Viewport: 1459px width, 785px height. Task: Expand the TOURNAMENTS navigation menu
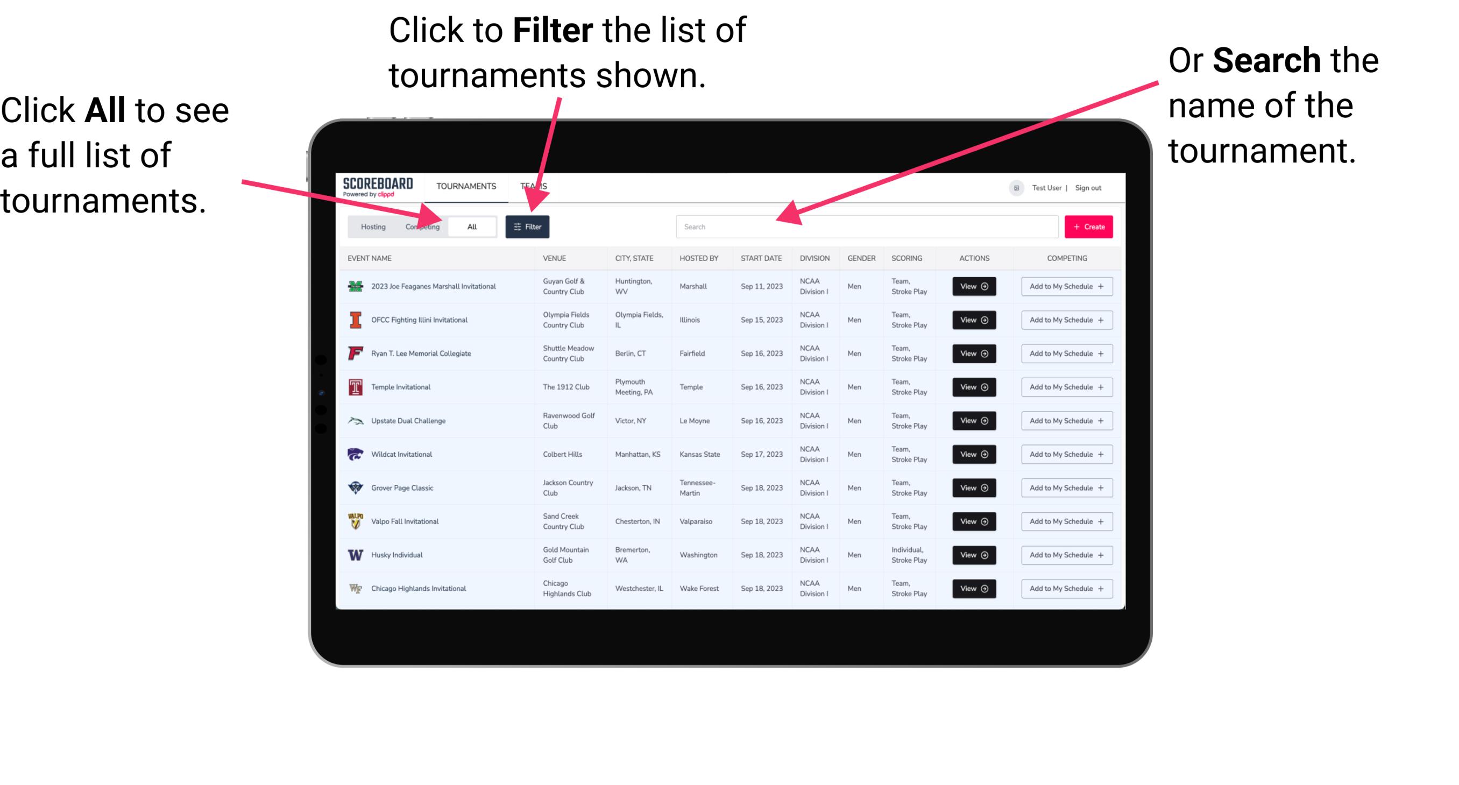coord(466,186)
